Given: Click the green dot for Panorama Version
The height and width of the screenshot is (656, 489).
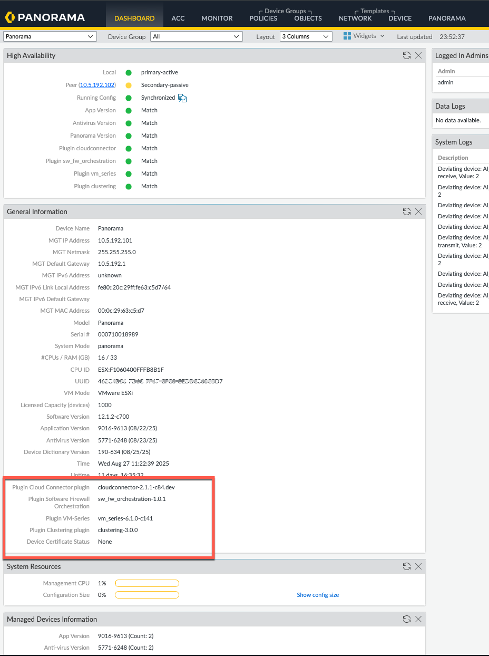Looking at the screenshot, I should point(129,136).
